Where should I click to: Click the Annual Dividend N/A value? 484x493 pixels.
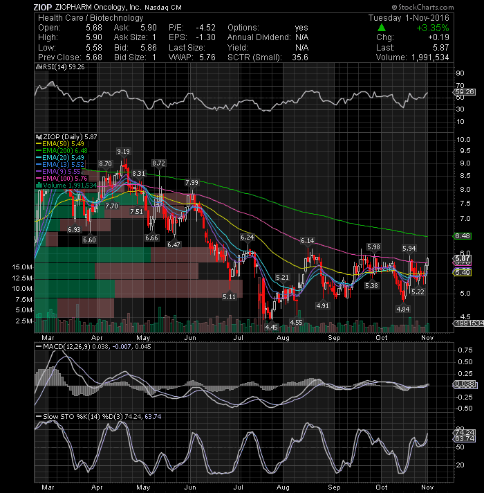[x=301, y=37]
